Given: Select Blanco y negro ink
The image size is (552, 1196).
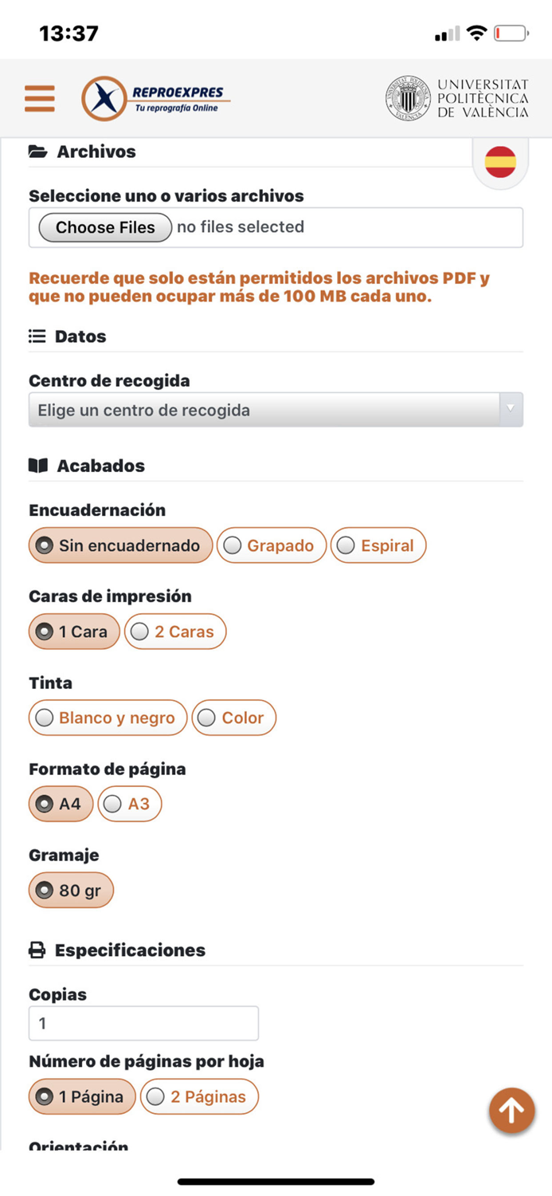Looking at the screenshot, I should coord(107,718).
